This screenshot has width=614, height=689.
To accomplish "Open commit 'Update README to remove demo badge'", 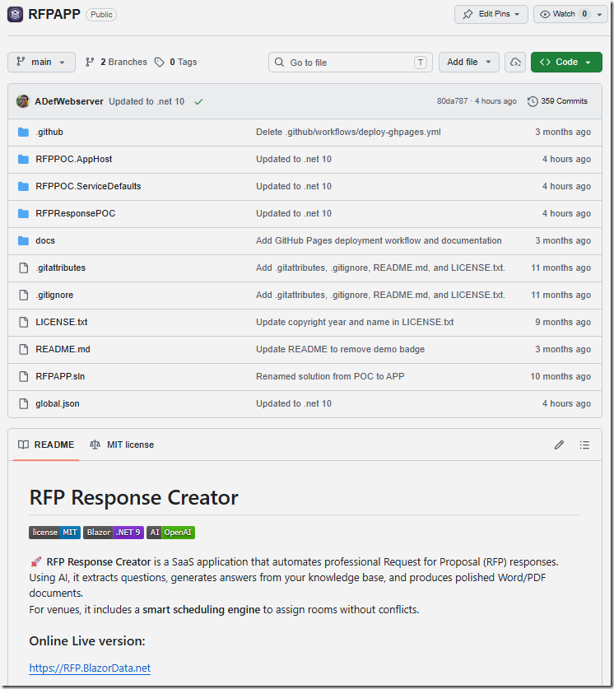I will coord(341,349).
